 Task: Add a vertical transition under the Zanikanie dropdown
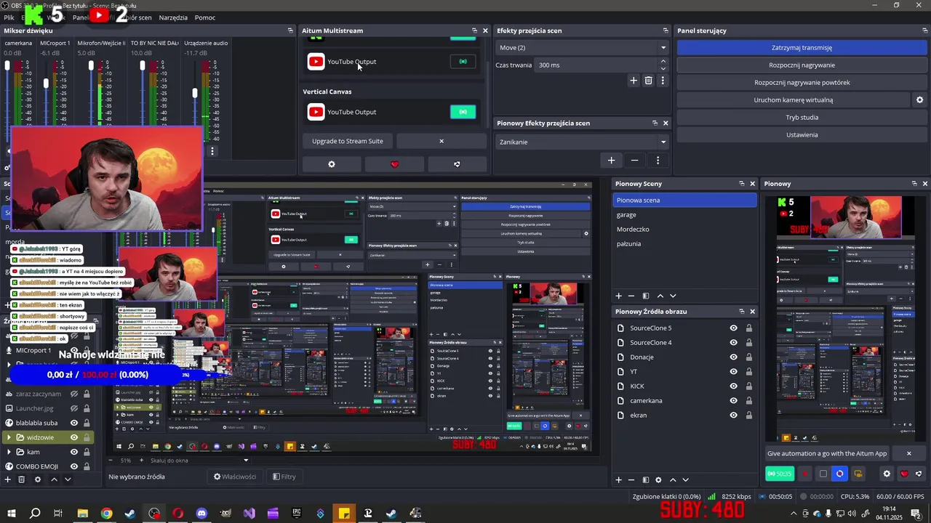[x=611, y=161]
